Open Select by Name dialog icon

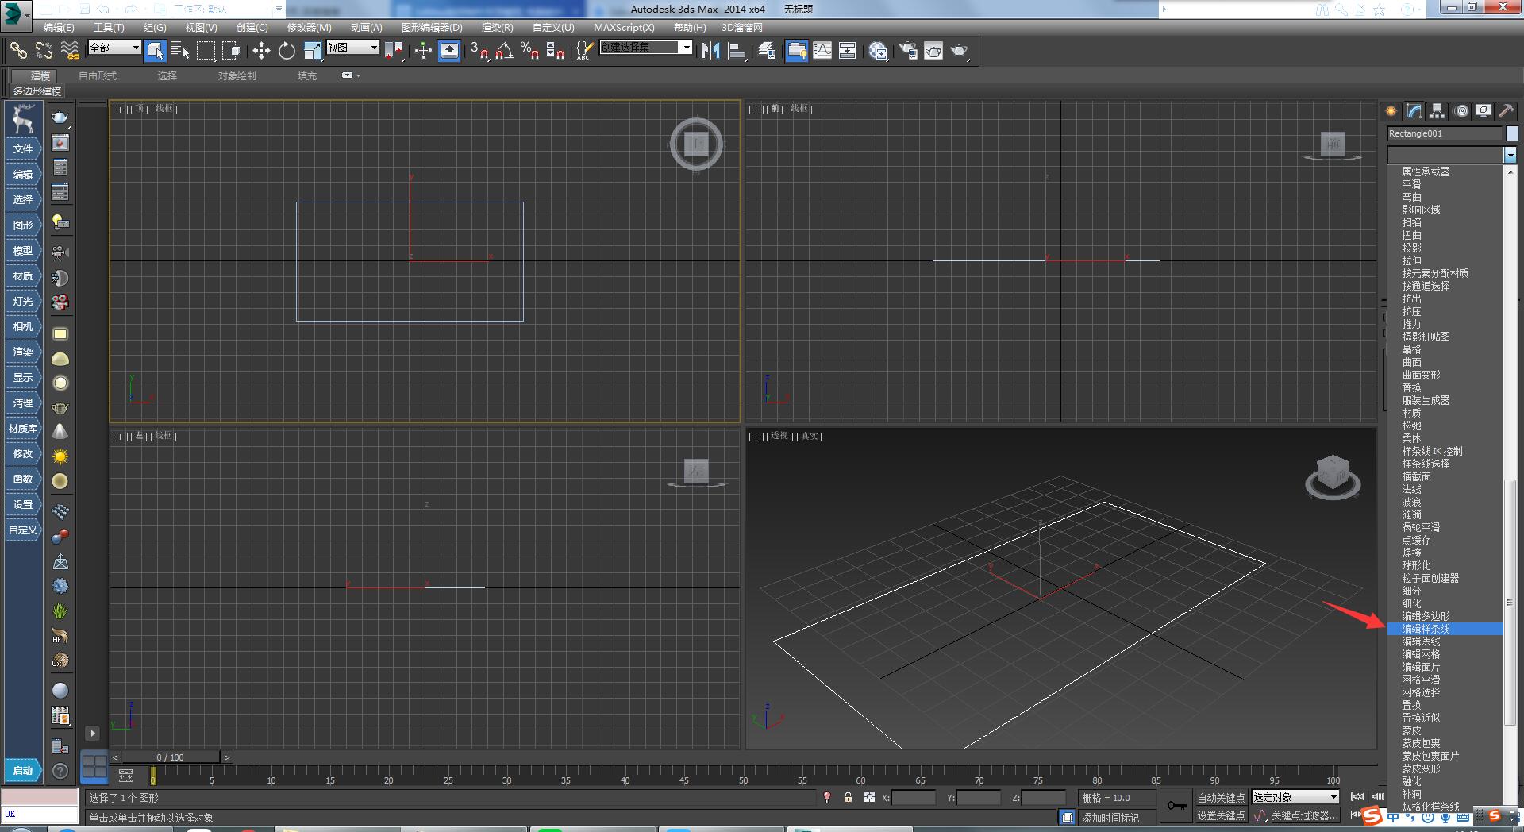tap(181, 51)
